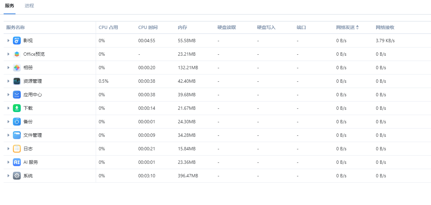The width and height of the screenshot is (431, 205).
Task: Expand the AI 服务 process list
Action: click(x=9, y=162)
